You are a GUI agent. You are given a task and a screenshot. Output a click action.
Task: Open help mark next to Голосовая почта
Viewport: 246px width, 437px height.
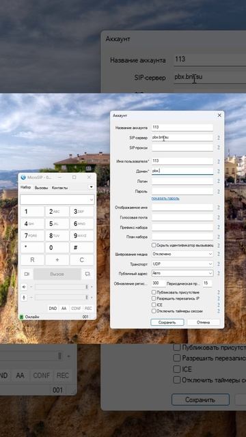[219, 217]
